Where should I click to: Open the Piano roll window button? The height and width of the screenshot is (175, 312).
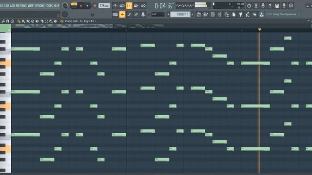click(206, 14)
